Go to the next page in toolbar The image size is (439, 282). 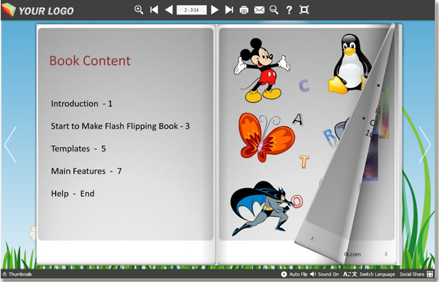click(214, 10)
